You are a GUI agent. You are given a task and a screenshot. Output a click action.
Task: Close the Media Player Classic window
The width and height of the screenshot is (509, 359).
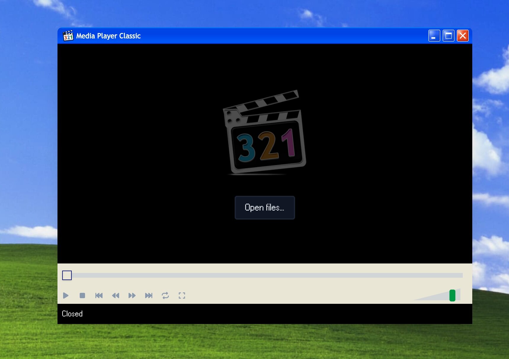pos(462,36)
